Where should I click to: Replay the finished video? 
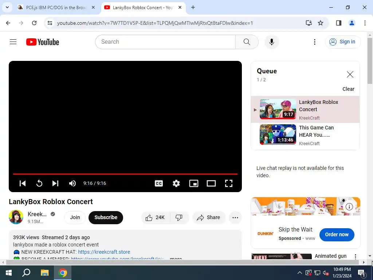39,183
